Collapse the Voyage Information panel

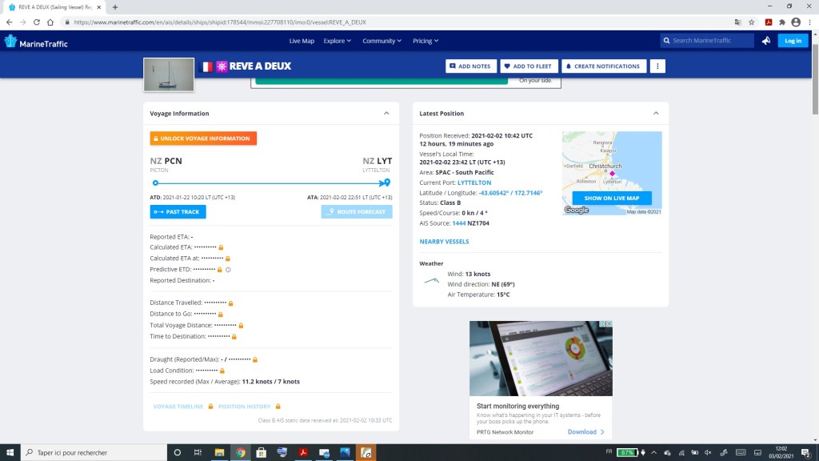[x=386, y=114]
